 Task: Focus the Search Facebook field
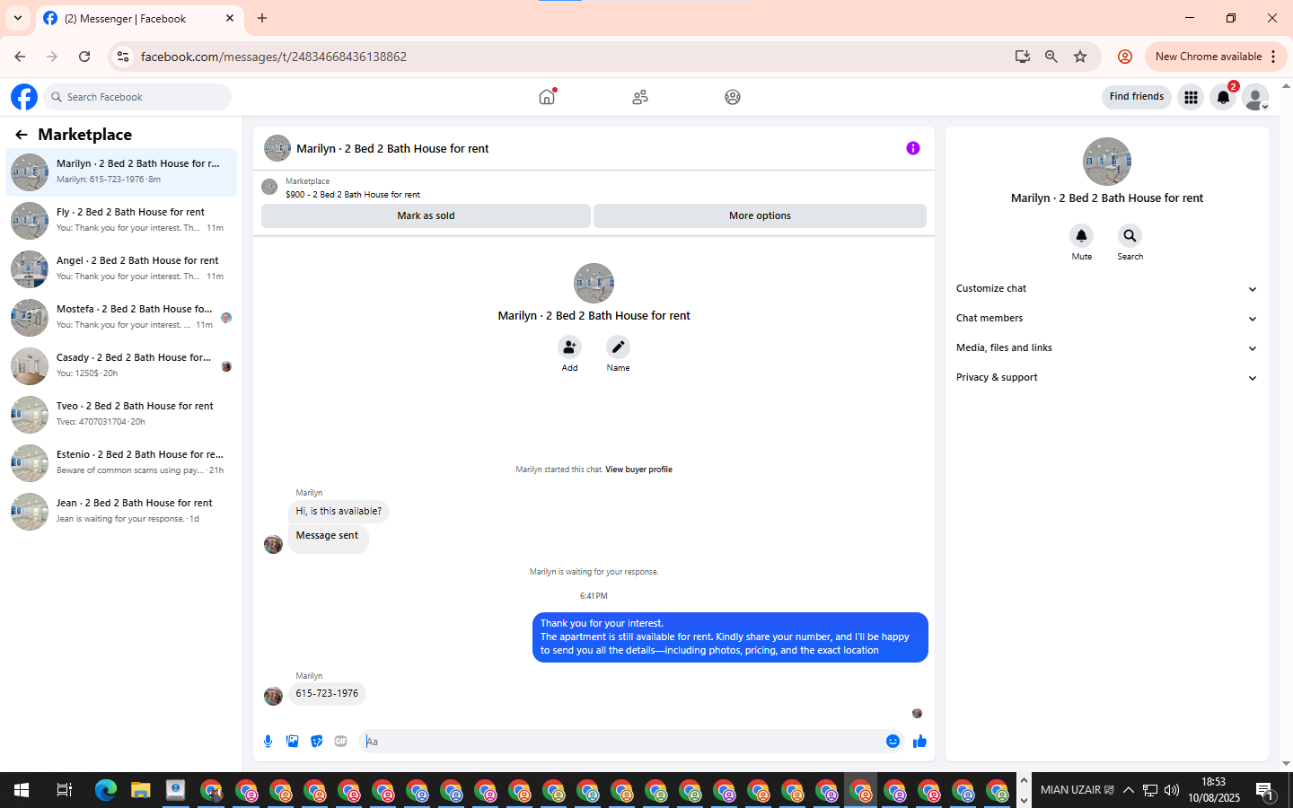(x=137, y=97)
